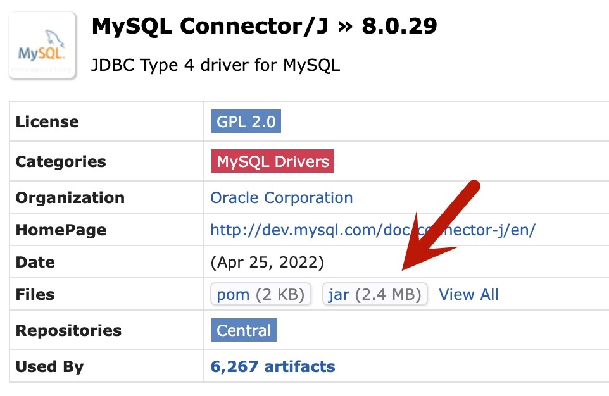Click the Repositories row label
Image resolution: width=609 pixels, height=396 pixels.
coord(68,330)
